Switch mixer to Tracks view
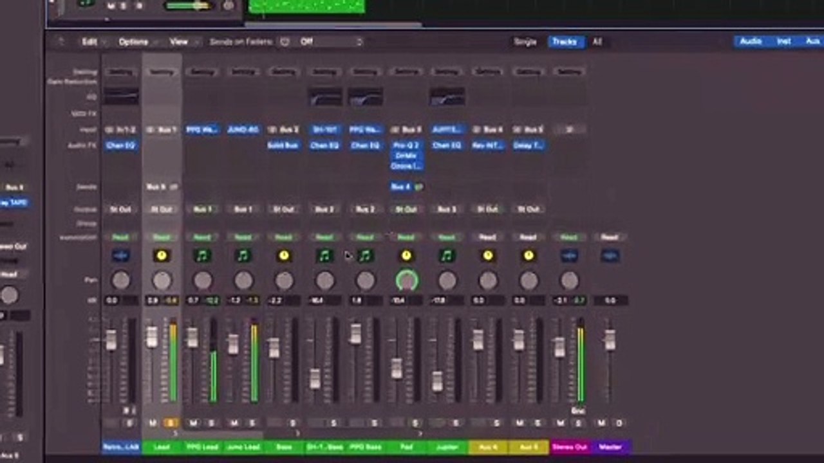824x463 pixels. (x=565, y=42)
